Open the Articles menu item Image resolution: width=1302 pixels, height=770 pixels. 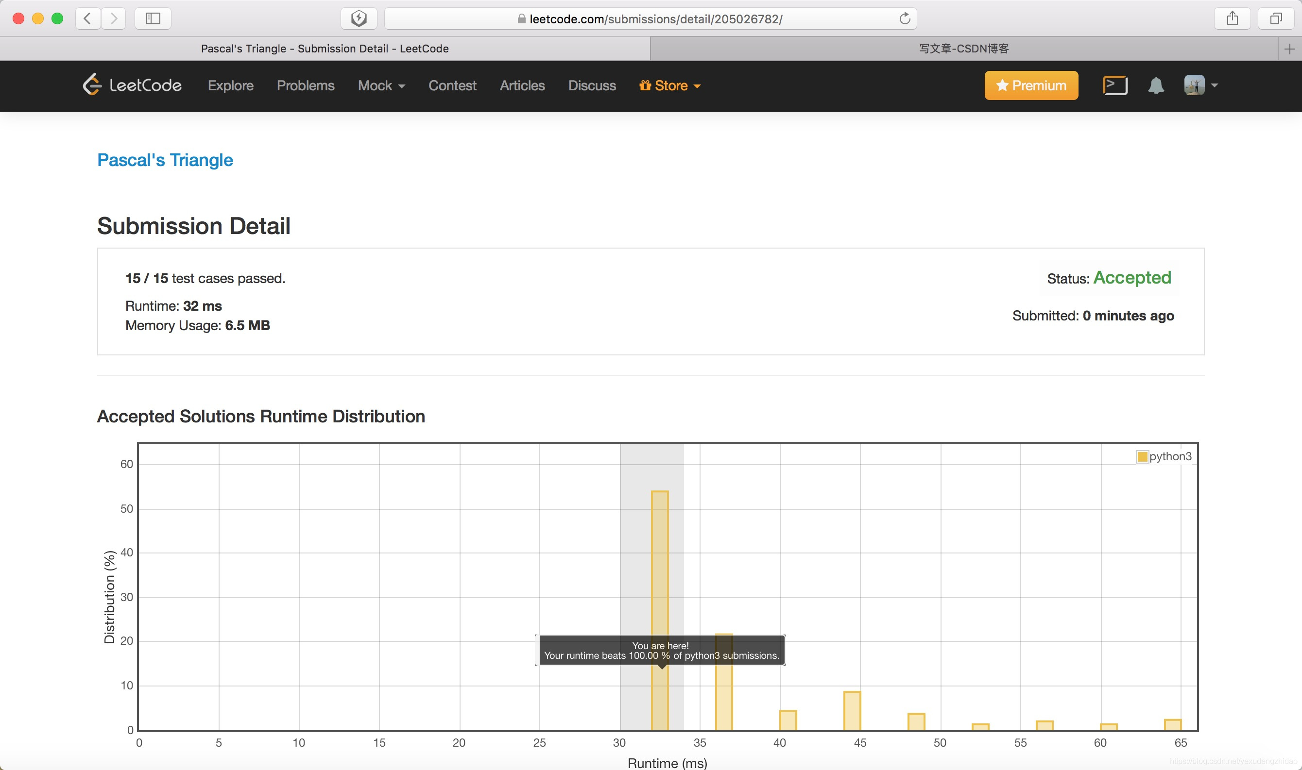pos(522,85)
